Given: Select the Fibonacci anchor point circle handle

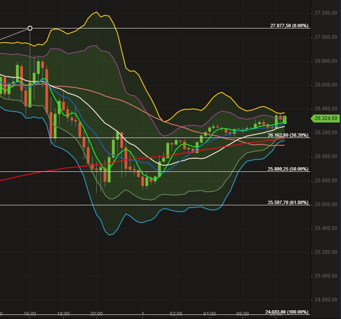Looking at the screenshot, I should 30,28.
